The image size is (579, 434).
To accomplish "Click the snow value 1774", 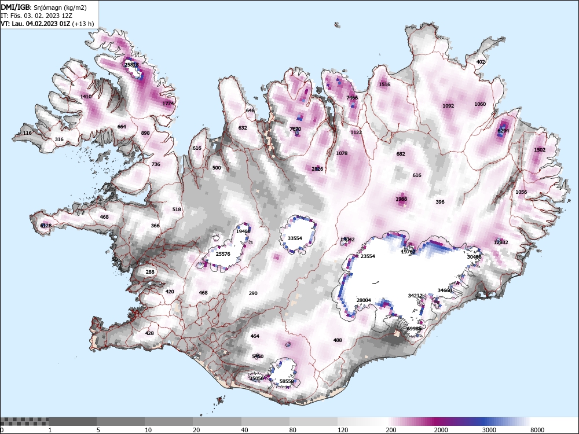I will click(168, 104).
